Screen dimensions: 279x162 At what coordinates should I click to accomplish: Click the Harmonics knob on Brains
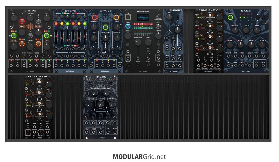tap(138, 42)
